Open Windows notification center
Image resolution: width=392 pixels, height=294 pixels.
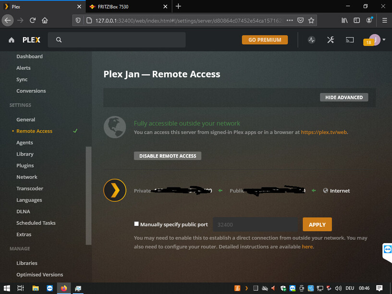[x=379, y=288]
